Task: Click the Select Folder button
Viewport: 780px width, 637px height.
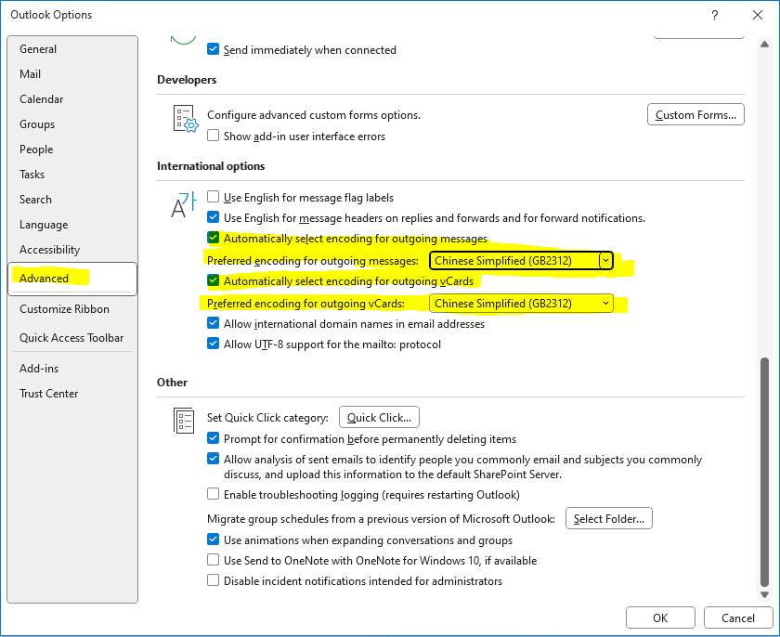Action: [x=608, y=518]
